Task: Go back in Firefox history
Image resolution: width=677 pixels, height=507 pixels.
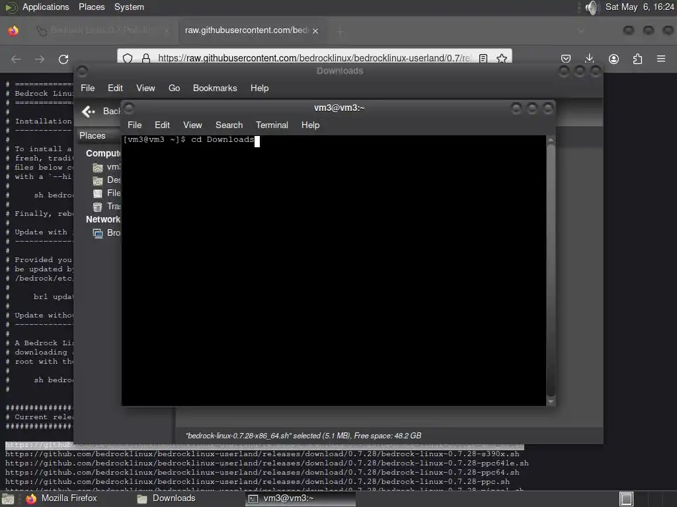Action: (16, 59)
